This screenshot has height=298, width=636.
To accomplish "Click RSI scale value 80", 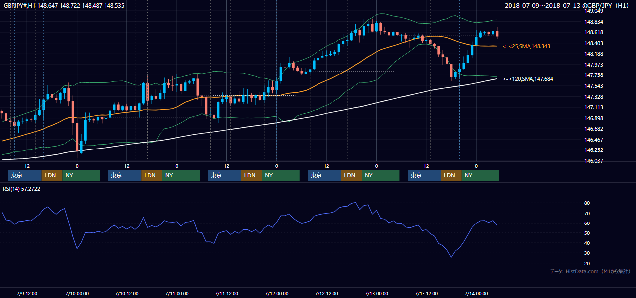I will (x=587, y=203).
